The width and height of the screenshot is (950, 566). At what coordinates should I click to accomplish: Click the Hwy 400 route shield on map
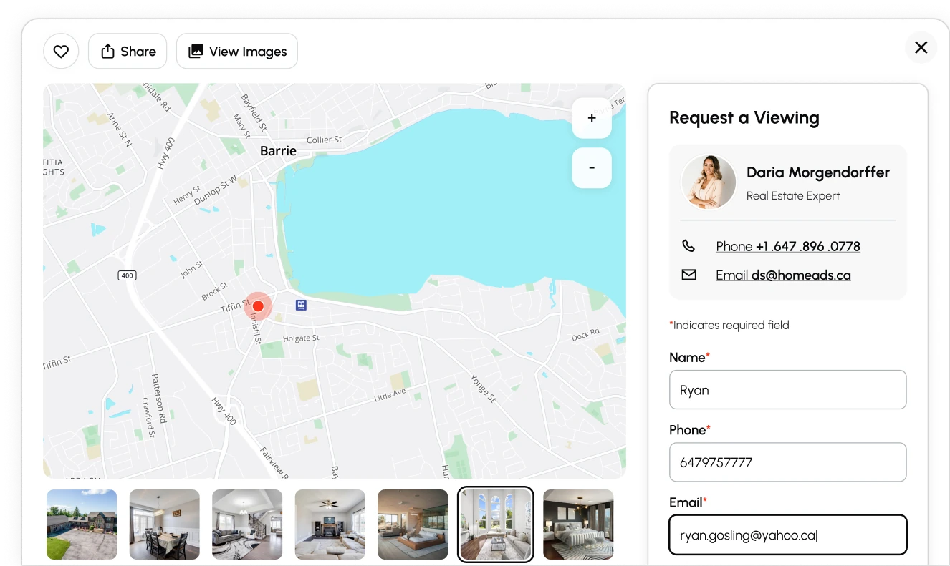[x=127, y=275]
